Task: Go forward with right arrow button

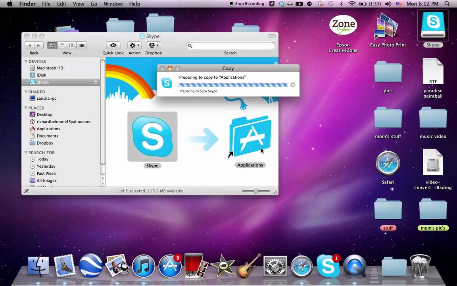Action: (x=38, y=45)
